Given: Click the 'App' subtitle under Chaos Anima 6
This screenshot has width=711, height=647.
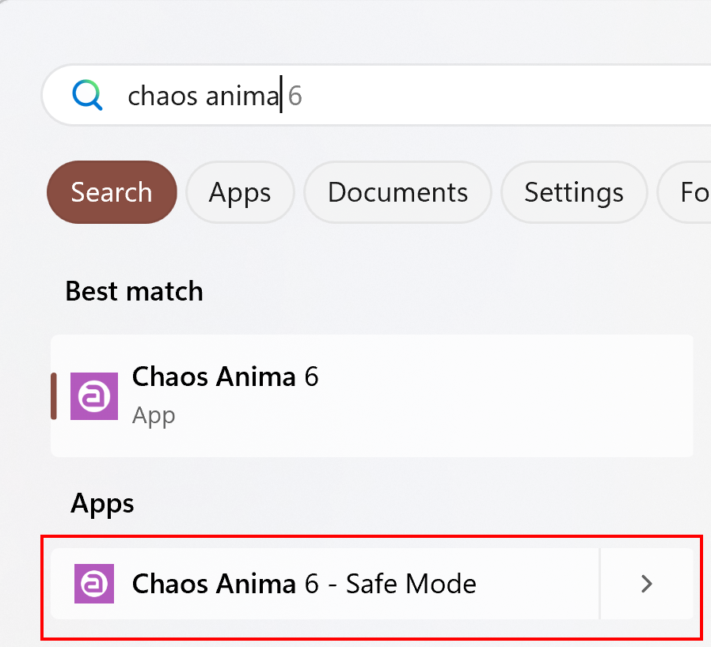Looking at the screenshot, I should [154, 415].
